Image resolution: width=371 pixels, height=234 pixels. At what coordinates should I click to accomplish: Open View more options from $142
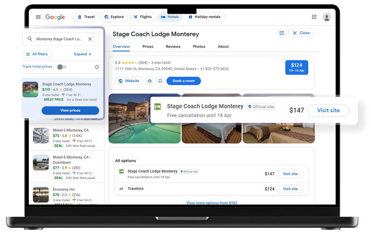212,203
